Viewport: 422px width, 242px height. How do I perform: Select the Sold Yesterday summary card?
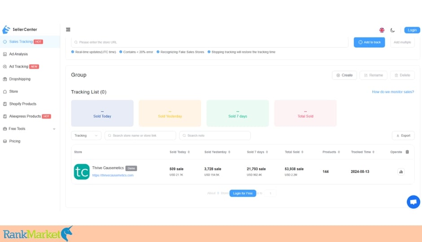click(x=170, y=113)
